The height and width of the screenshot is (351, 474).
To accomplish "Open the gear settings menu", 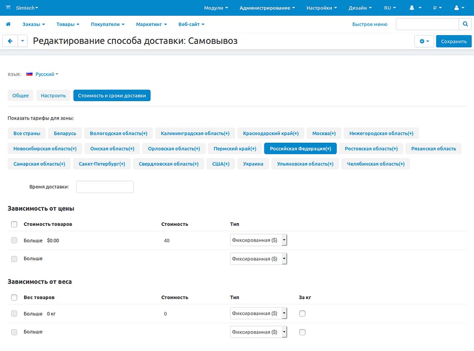I will [424, 41].
